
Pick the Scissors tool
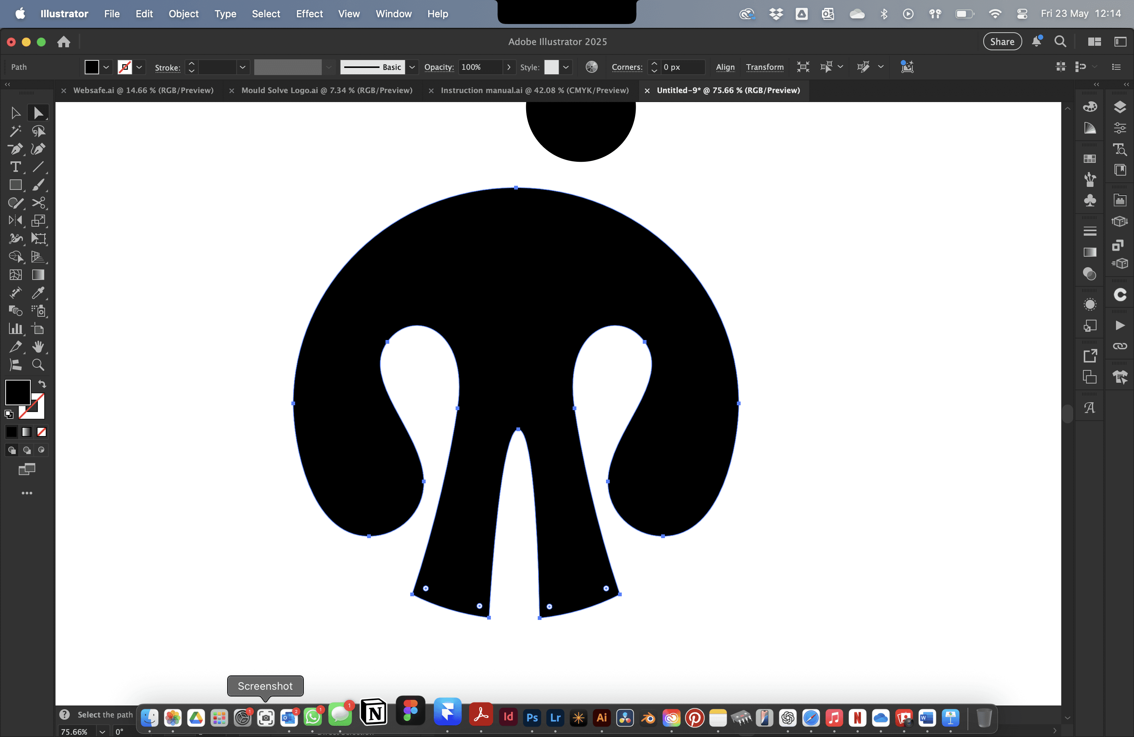coord(38,203)
